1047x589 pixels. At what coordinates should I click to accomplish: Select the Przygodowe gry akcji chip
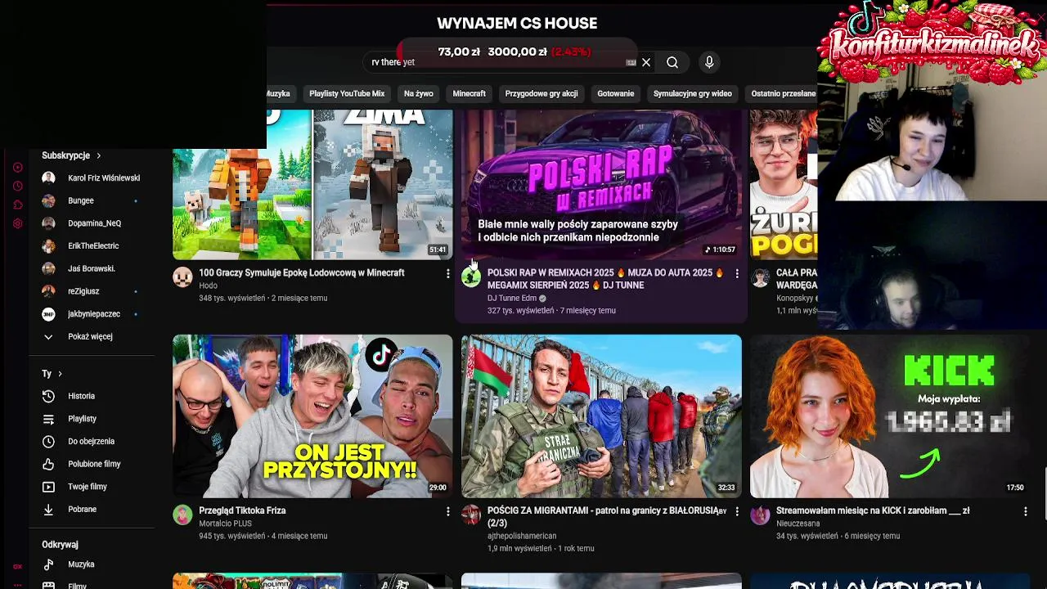(541, 93)
